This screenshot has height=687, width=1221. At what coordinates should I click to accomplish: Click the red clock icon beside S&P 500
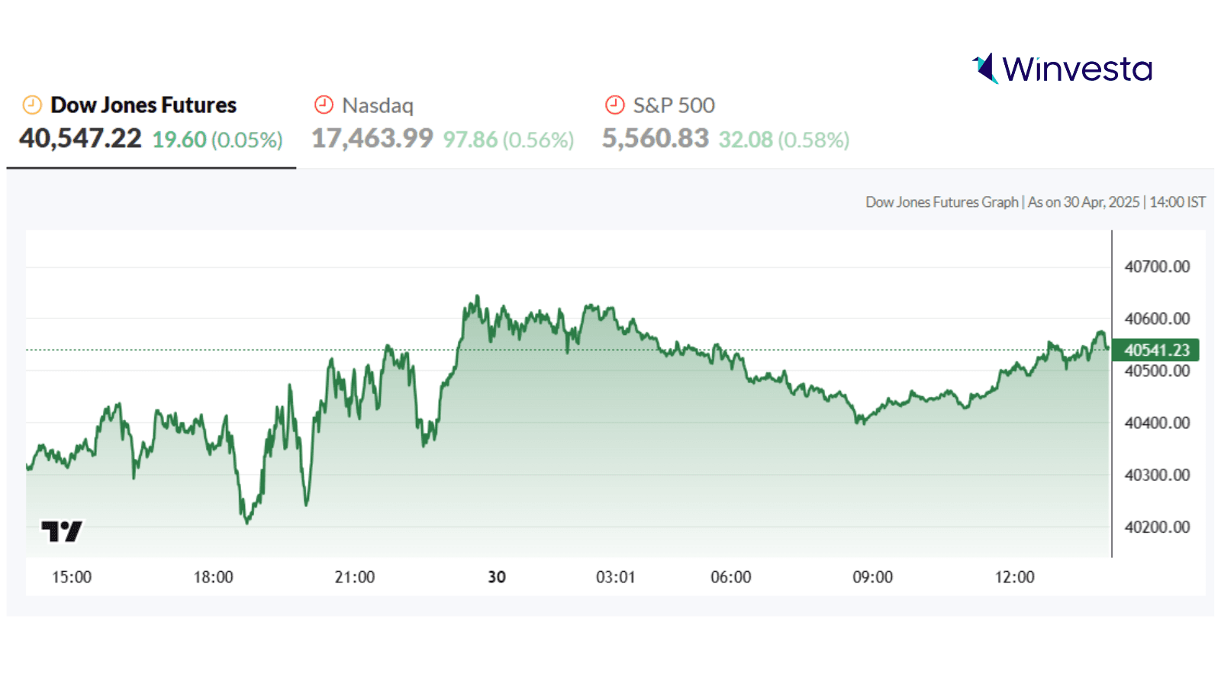pyautogui.click(x=614, y=105)
